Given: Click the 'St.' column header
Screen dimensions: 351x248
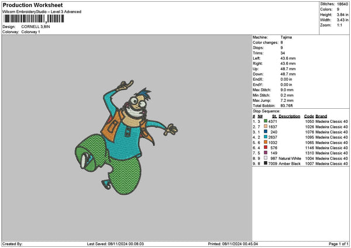Looking at the screenshot, I should click(x=274, y=116).
